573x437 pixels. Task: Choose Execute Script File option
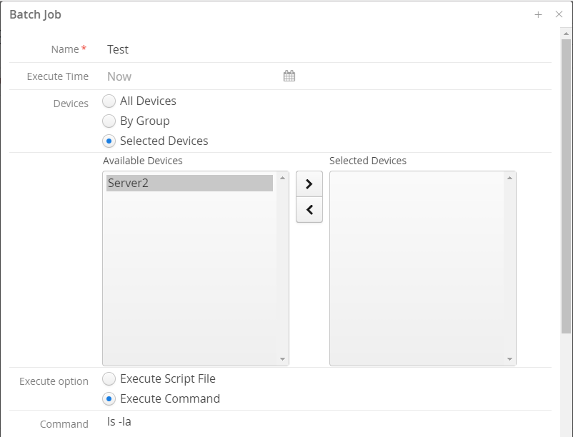tap(109, 379)
